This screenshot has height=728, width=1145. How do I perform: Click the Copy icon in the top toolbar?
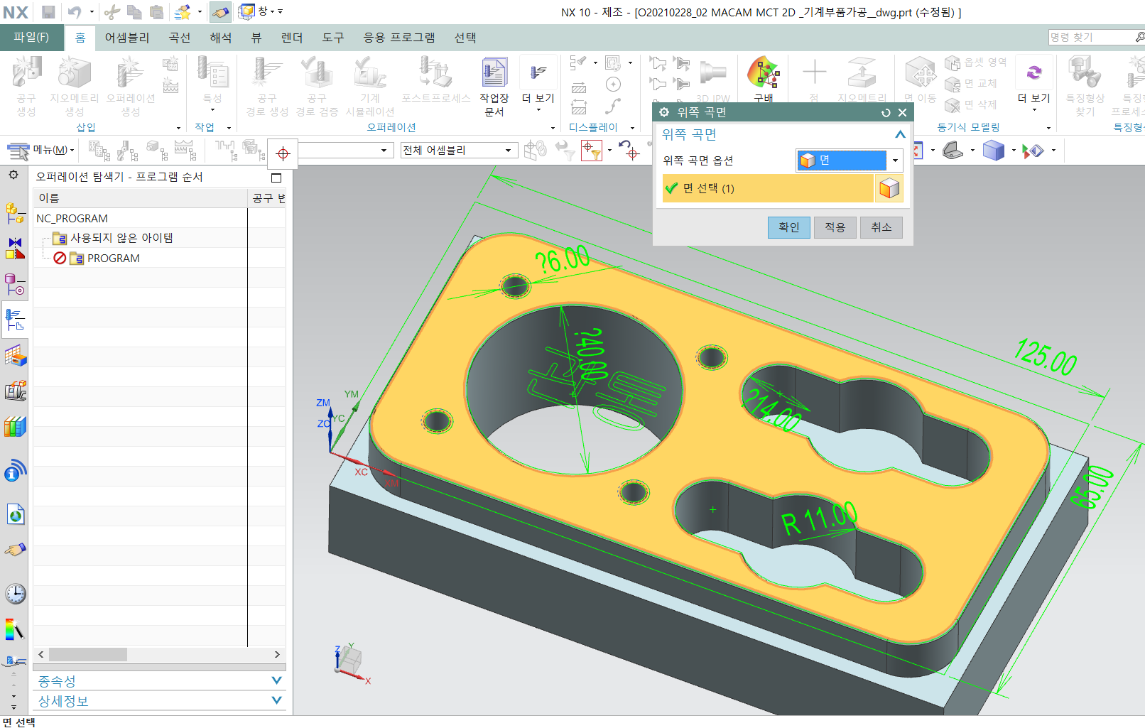point(134,12)
